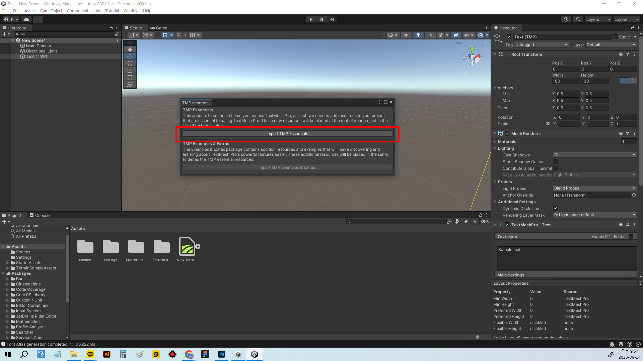Toggle scene visibility eye icon

(x=456, y=35)
